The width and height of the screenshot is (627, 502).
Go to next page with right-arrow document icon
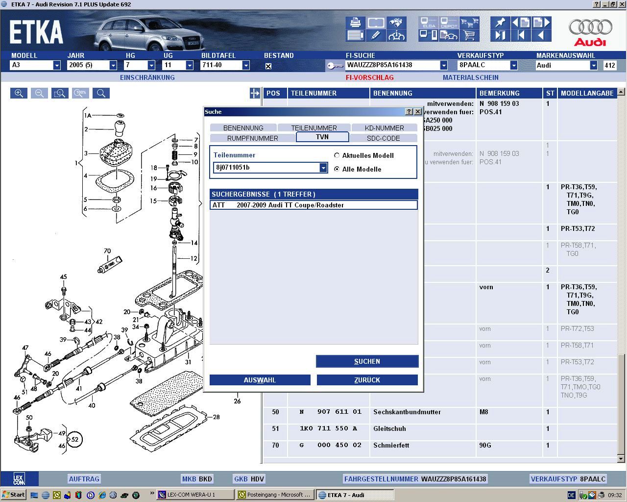click(541, 23)
